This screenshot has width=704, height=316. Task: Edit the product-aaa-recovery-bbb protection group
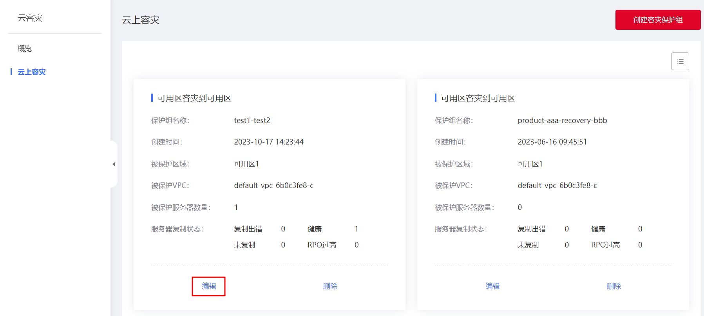(x=492, y=286)
